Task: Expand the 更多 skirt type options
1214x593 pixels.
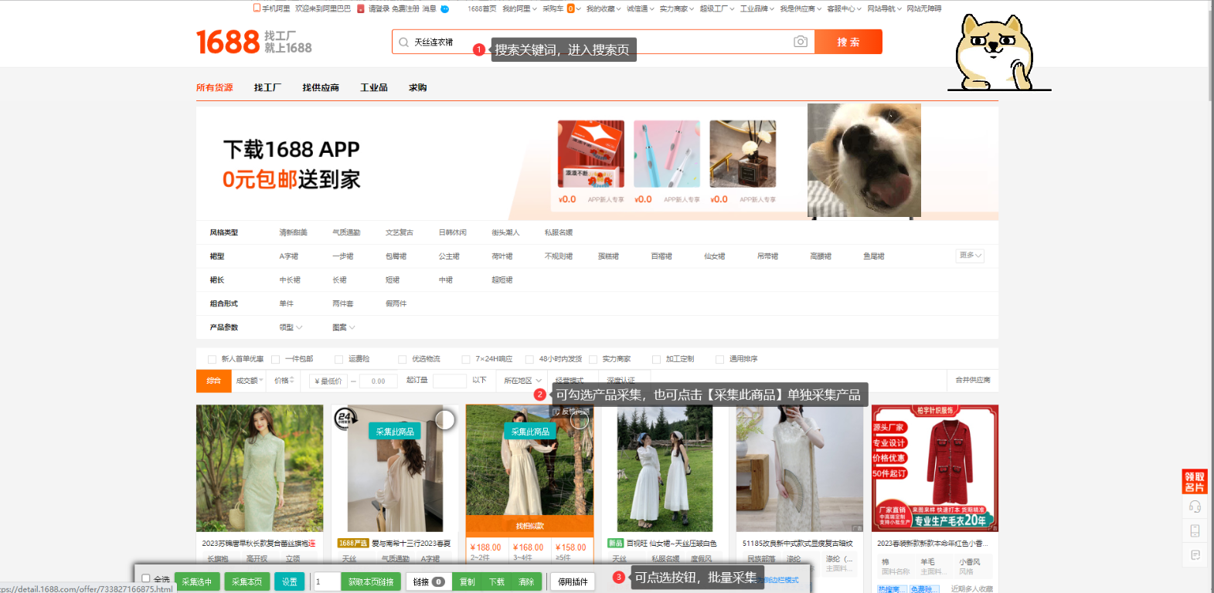Action: [x=970, y=256]
